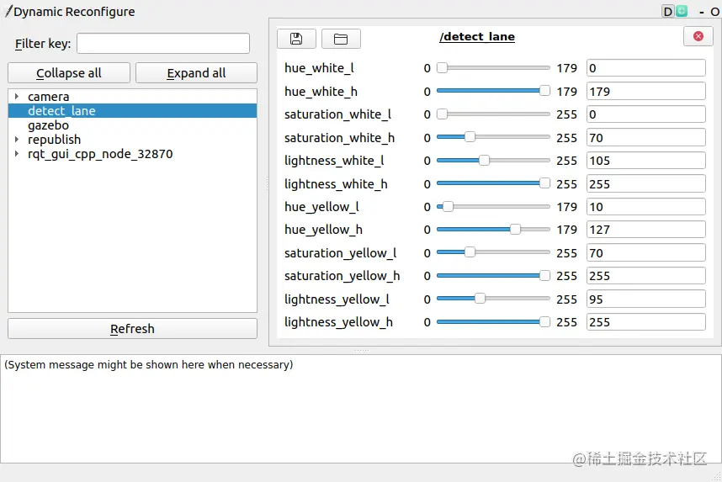This screenshot has height=482, width=722.
Task: Click the D icon in title bar
Action: 667,12
